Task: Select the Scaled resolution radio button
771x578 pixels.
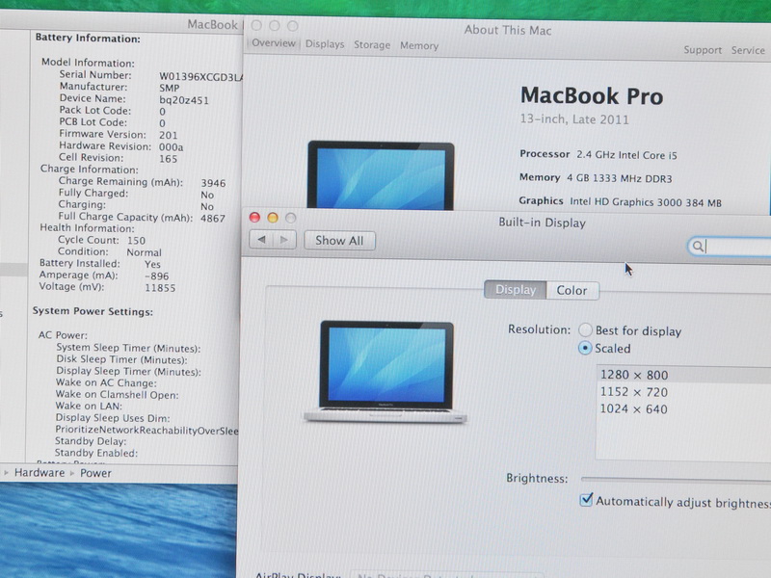Action: pos(585,348)
